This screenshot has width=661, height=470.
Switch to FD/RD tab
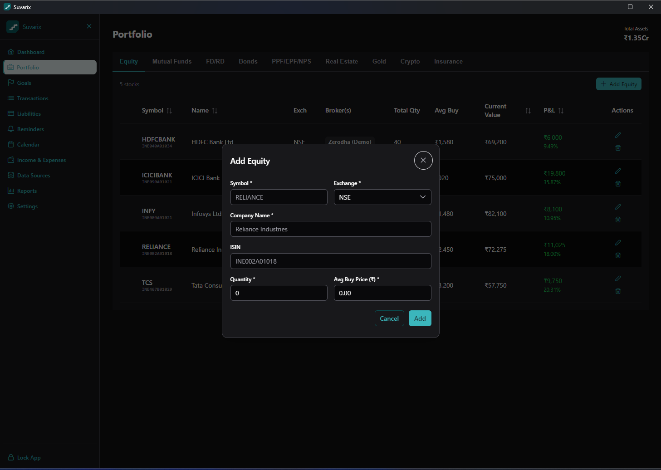[x=215, y=61]
